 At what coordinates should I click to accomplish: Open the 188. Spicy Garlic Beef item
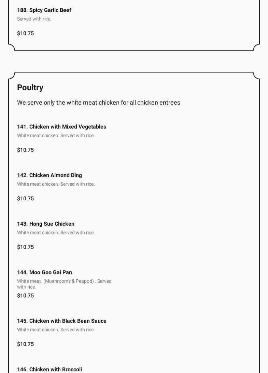tap(44, 10)
